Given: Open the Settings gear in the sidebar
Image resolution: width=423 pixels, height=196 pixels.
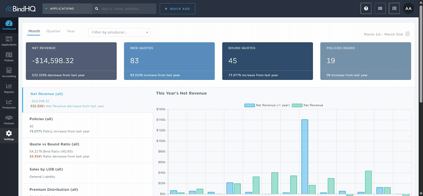Looking at the screenshot, I should pos(9,133).
